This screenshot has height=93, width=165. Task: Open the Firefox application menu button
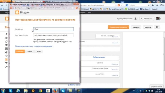point(5,1)
